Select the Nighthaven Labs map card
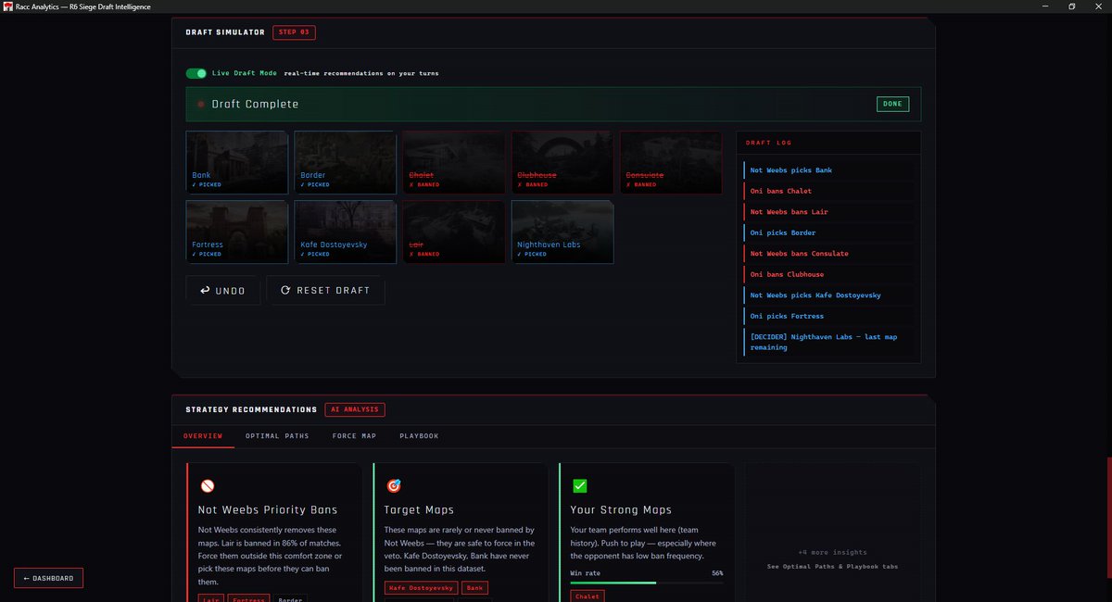 point(562,232)
